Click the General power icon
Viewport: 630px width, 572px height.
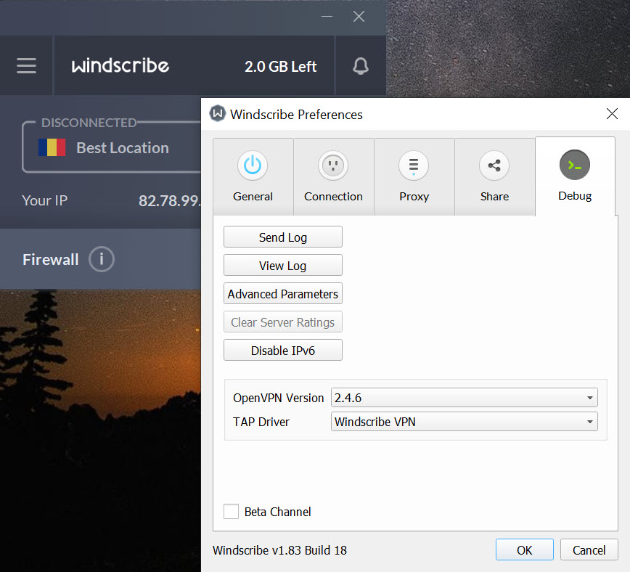pos(253,166)
